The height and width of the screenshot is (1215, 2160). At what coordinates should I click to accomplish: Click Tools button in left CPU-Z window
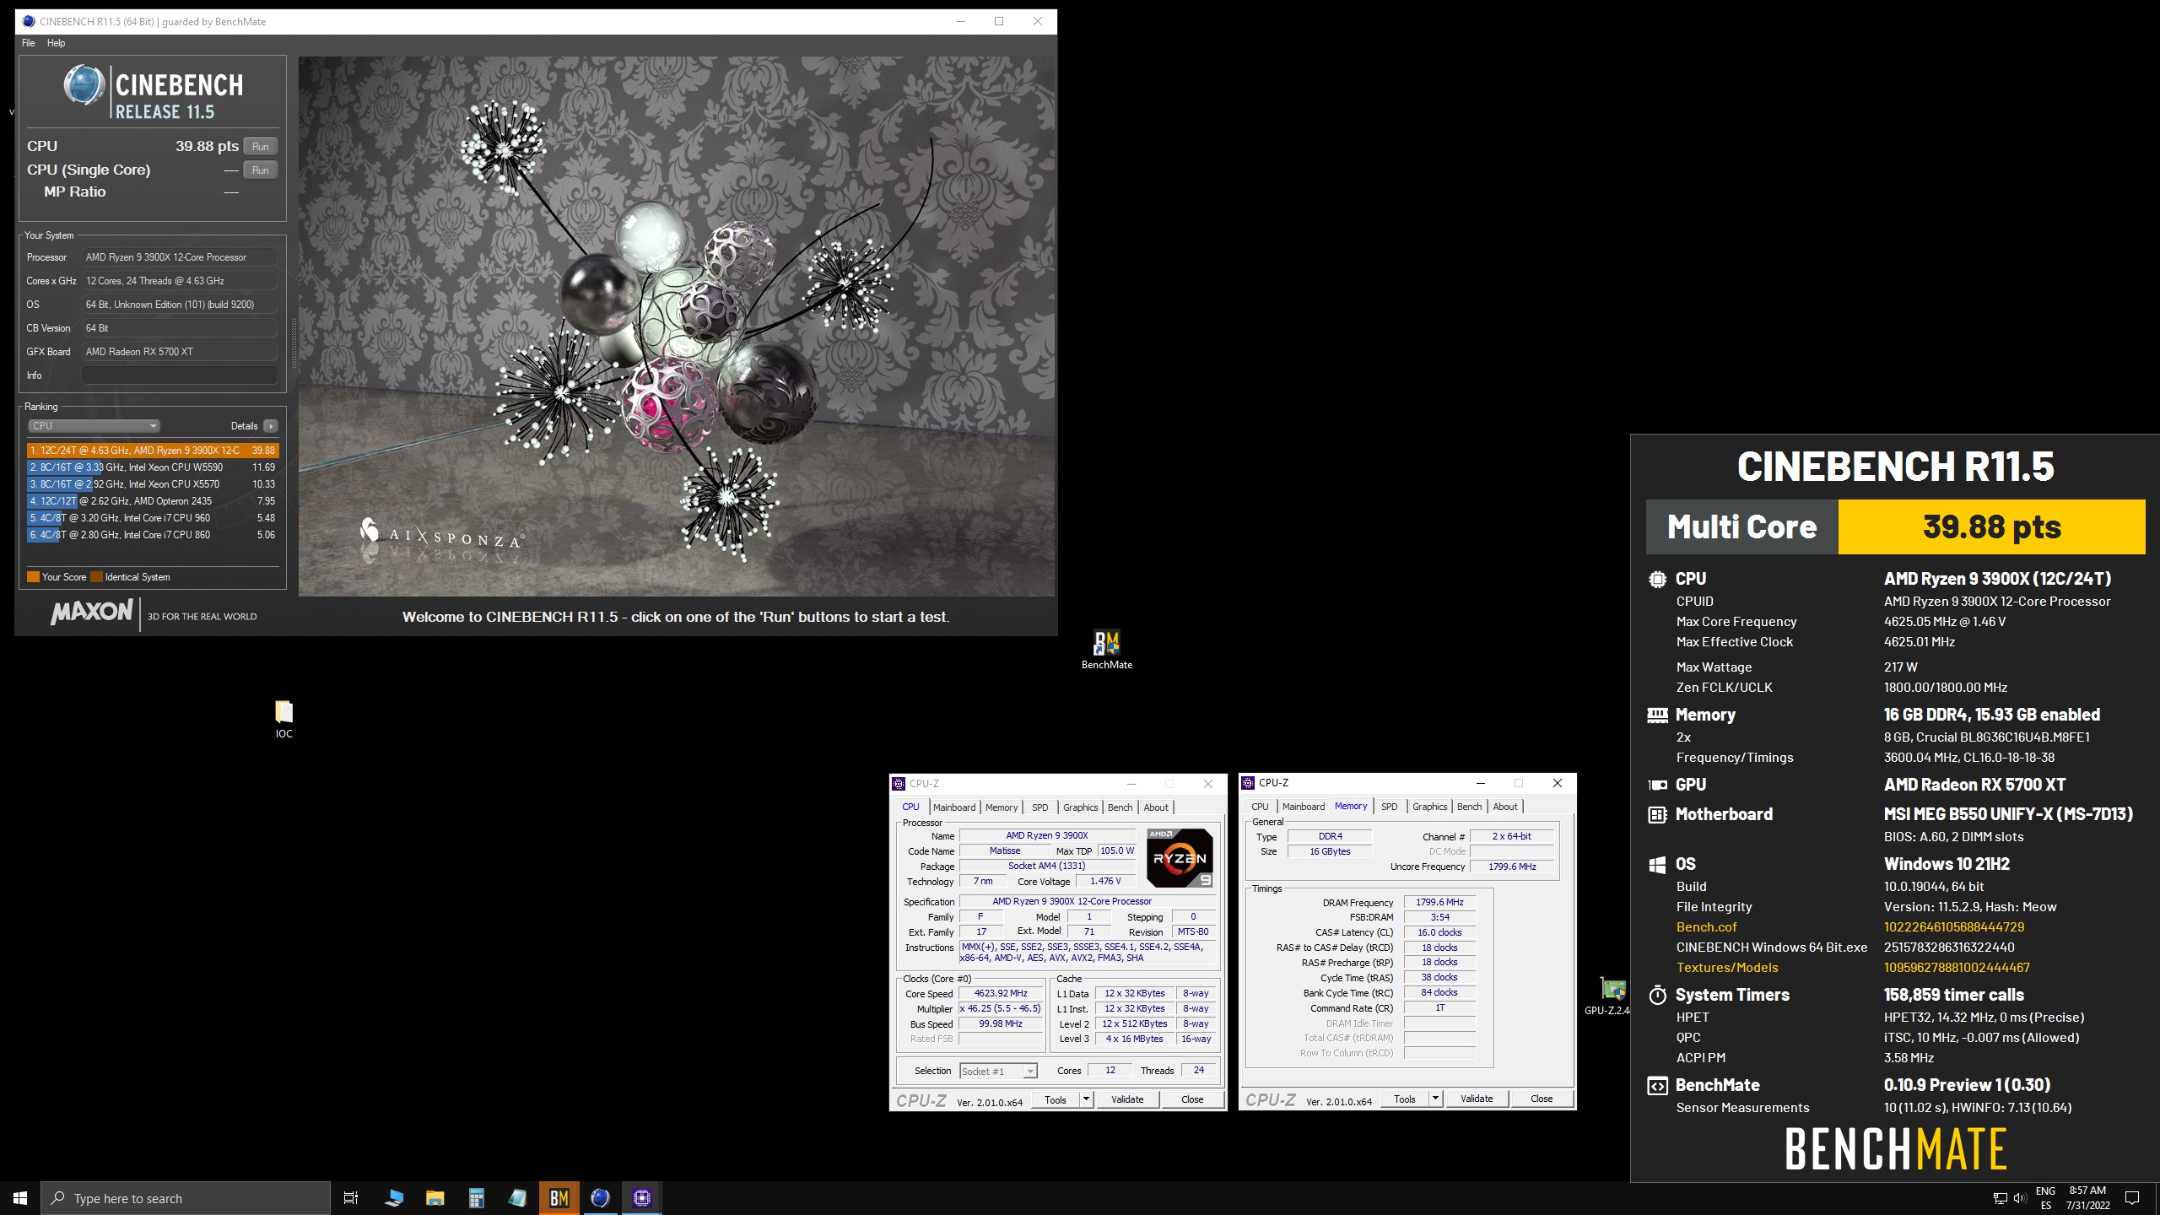[x=1056, y=1099]
